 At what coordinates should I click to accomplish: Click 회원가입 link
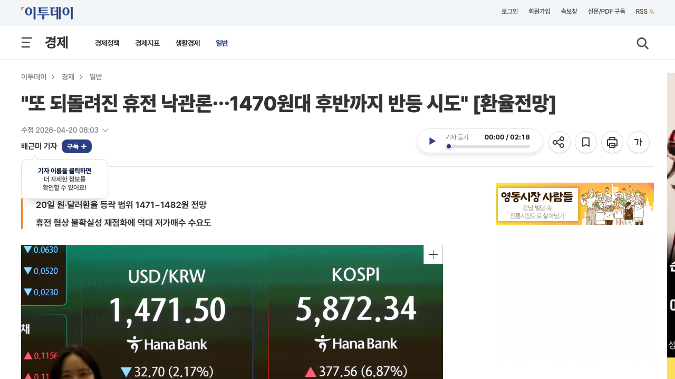coord(539,12)
